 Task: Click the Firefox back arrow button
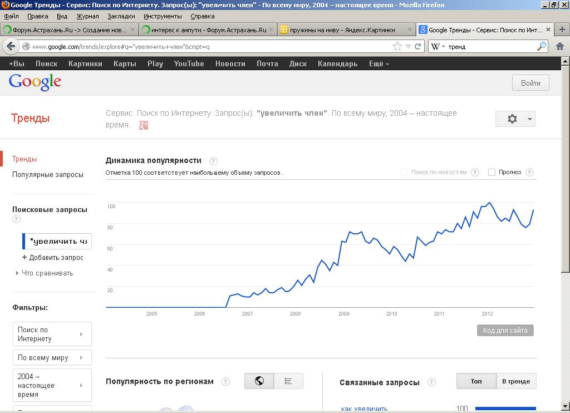tap(11, 46)
